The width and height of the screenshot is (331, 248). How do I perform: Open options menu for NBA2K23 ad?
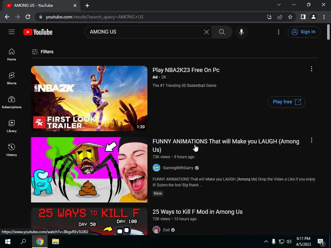point(311,69)
